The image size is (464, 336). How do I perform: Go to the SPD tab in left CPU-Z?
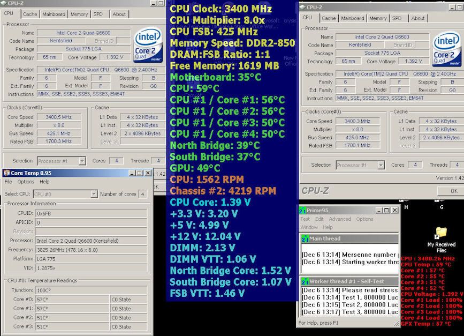coord(98,14)
